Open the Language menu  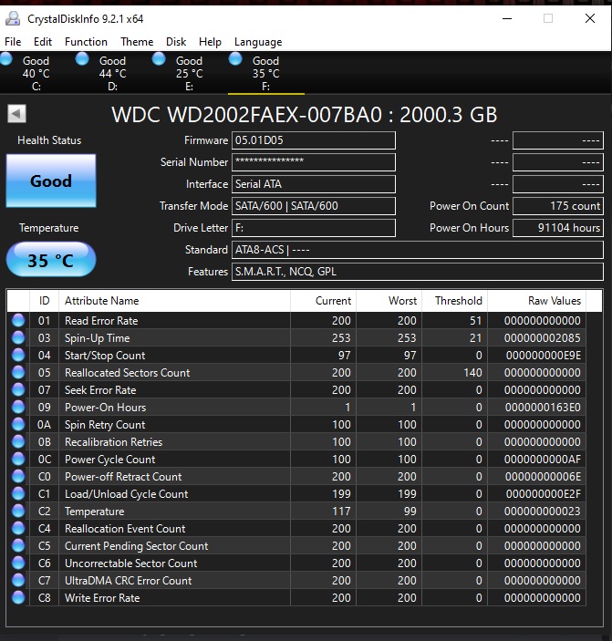(x=258, y=42)
